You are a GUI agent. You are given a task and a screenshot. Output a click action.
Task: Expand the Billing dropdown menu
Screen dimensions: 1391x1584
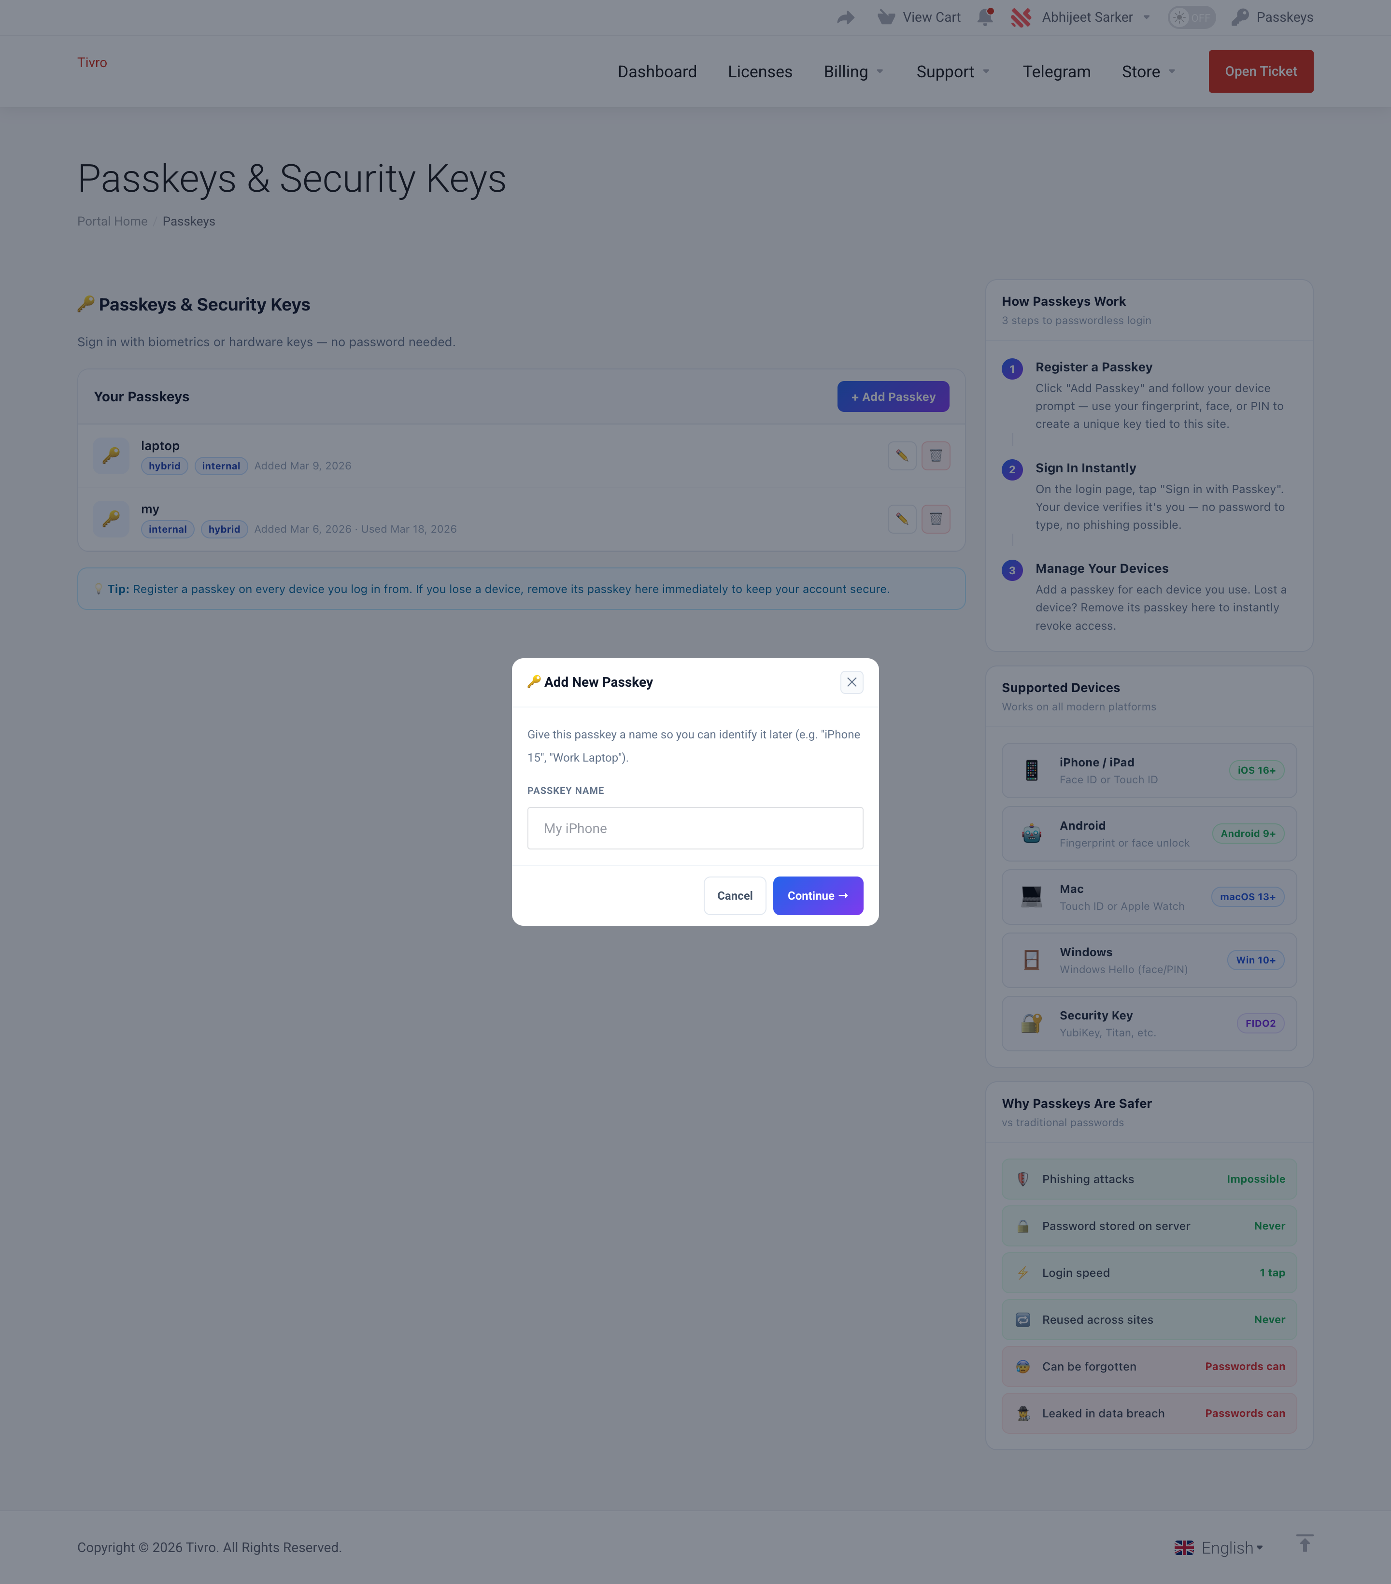click(853, 71)
